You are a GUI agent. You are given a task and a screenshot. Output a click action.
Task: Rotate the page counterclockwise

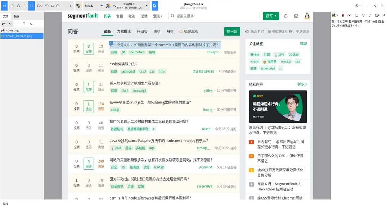coord(47,6)
